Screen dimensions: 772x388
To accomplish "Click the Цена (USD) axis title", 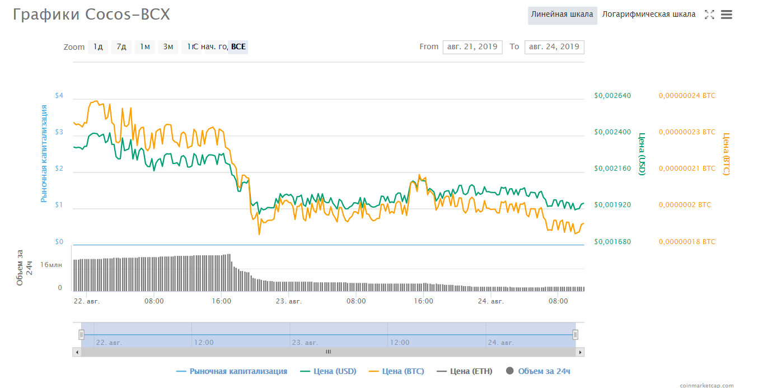I will pos(642,154).
